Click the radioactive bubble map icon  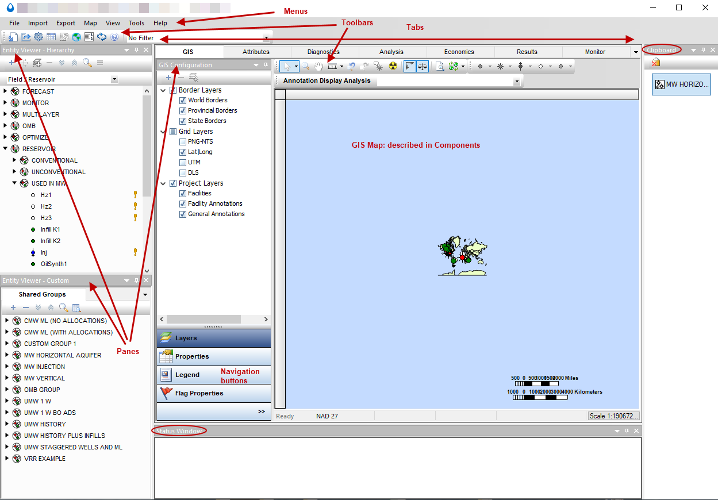click(x=393, y=66)
